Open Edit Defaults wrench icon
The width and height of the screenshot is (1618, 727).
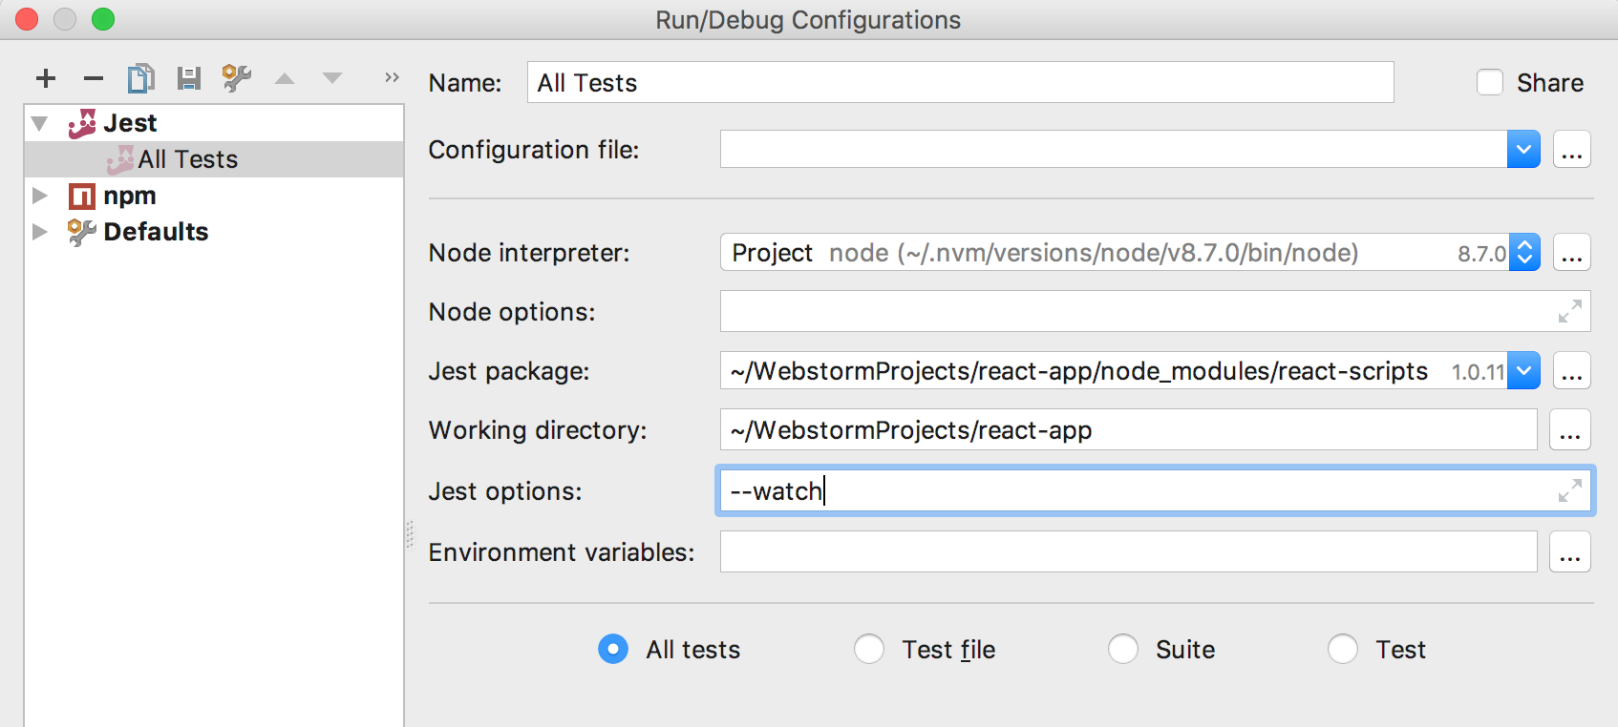click(236, 78)
